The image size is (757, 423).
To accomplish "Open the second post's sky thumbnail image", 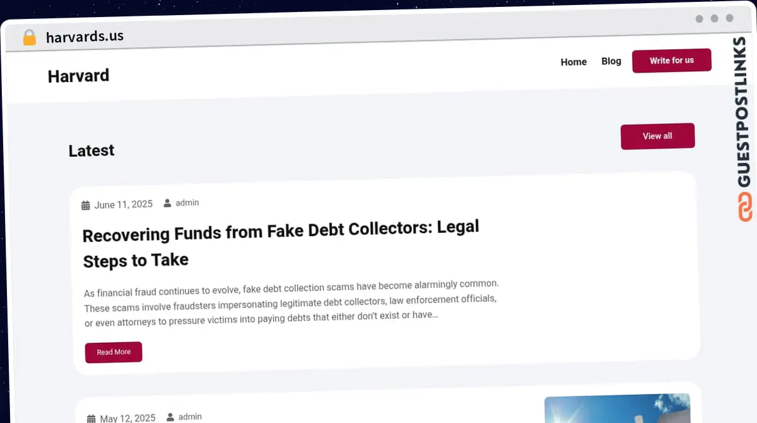I will (x=618, y=408).
